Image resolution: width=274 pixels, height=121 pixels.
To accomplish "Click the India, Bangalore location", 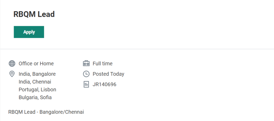I will (37, 74).
